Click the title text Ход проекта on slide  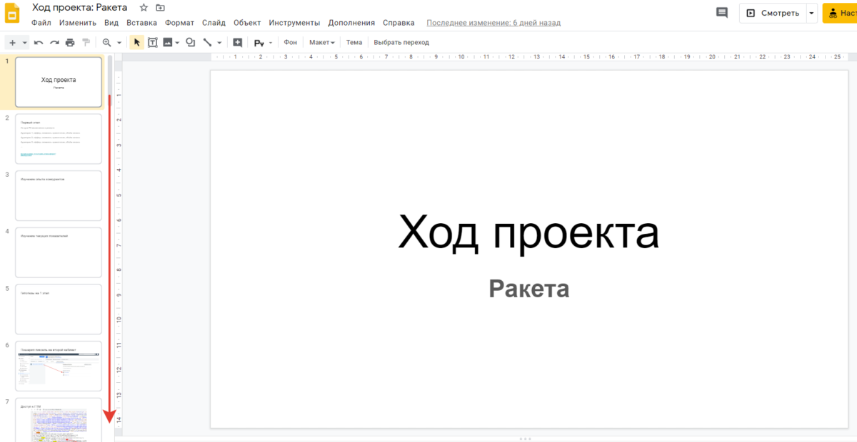[528, 232]
